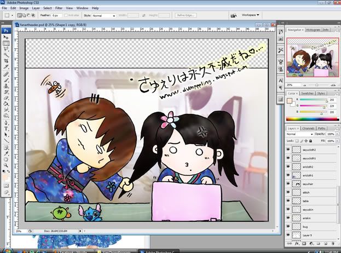Click the foreground color swatch in toolbox
Image resolution: width=341 pixels, height=253 pixels.
tap(5, 177)
